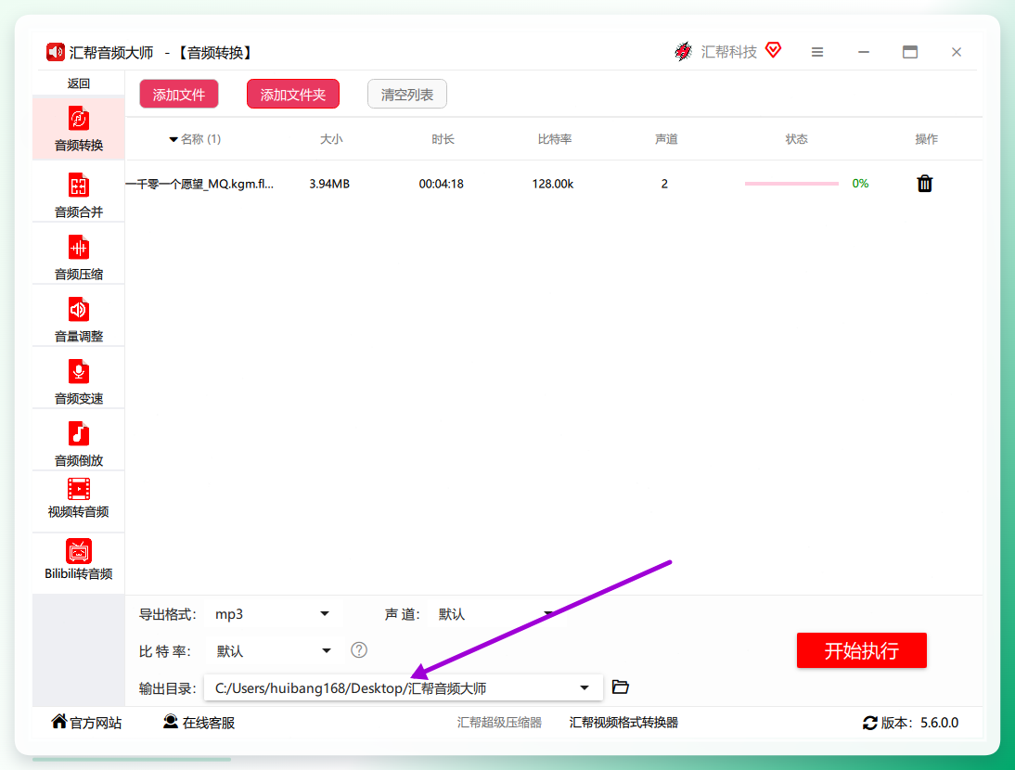Click 返回 at top of sidebar

coord(78,83)
